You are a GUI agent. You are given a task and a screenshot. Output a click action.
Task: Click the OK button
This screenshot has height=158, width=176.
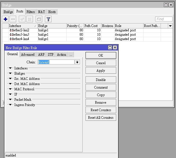101,55
